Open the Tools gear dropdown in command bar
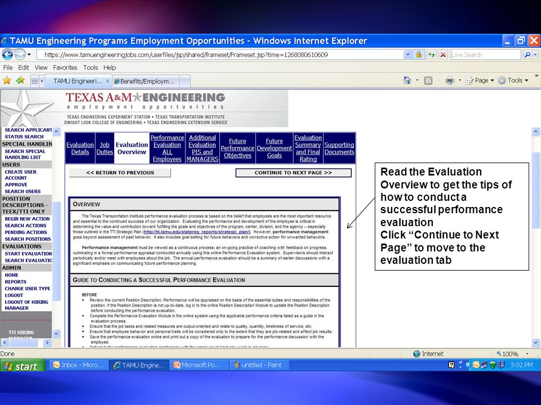The width and height of the screenshot is (541, 405). point(513,80)
